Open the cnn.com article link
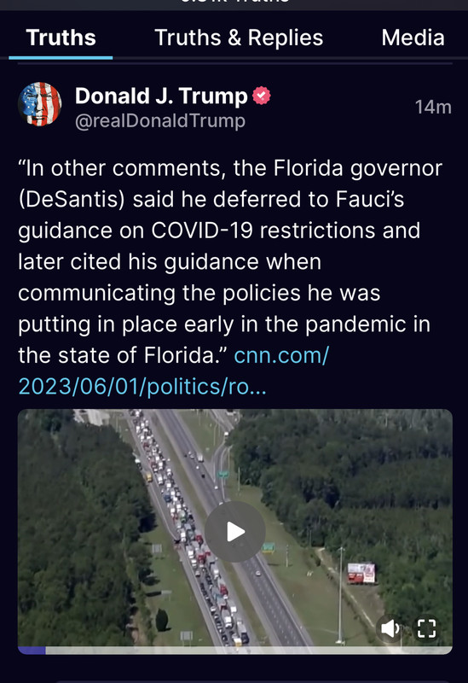The height and width of the screenshot is (683, 468). coord(281,355)
